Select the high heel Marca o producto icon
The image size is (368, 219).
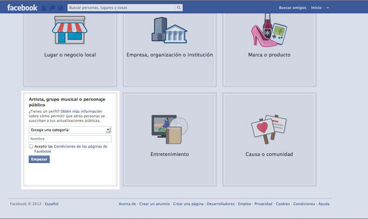[269, 30]
